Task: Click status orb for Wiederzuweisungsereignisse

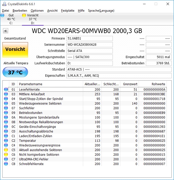Action: (6, 145)
